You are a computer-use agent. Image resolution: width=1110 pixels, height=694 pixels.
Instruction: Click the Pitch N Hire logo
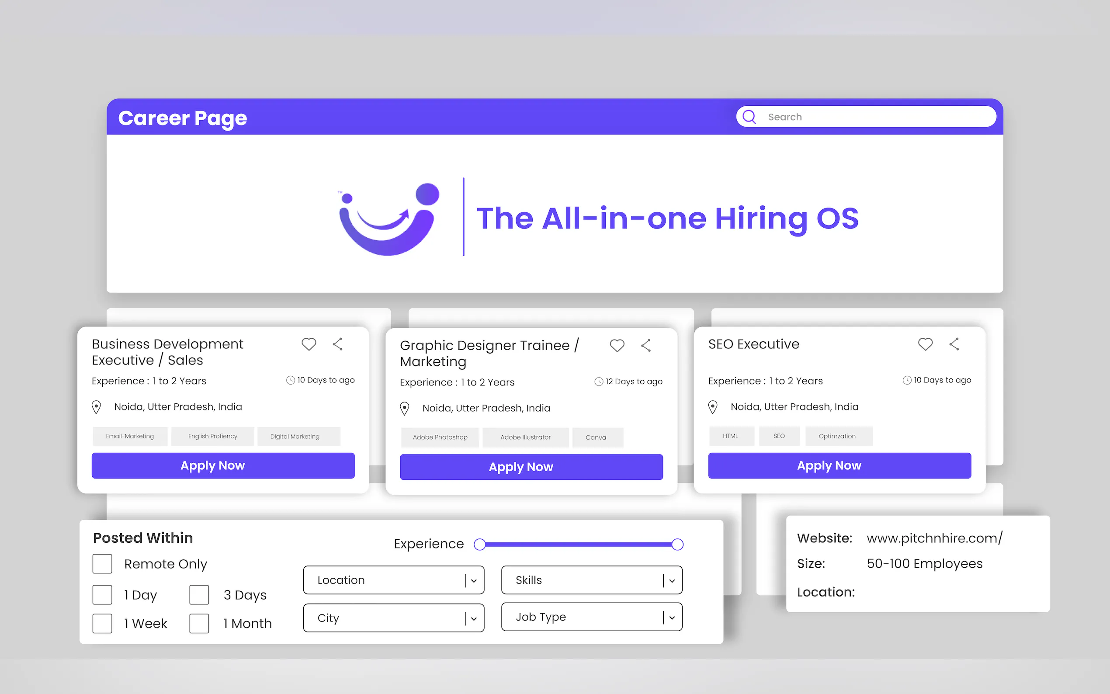(x=388, y=219)
